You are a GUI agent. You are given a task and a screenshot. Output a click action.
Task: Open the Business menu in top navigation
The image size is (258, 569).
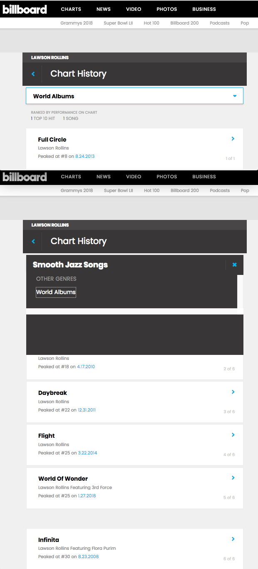click(x=204, y=9)
